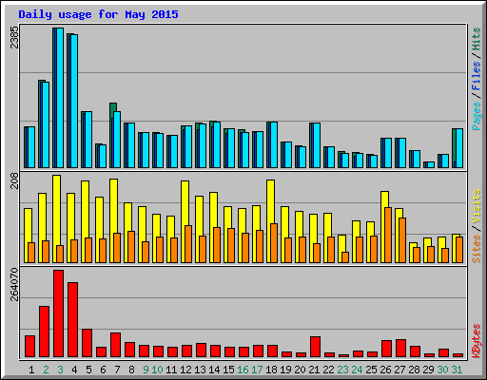Click the cyan hits bar for day 4
487x380 pixels.
[x=74, y=102]
